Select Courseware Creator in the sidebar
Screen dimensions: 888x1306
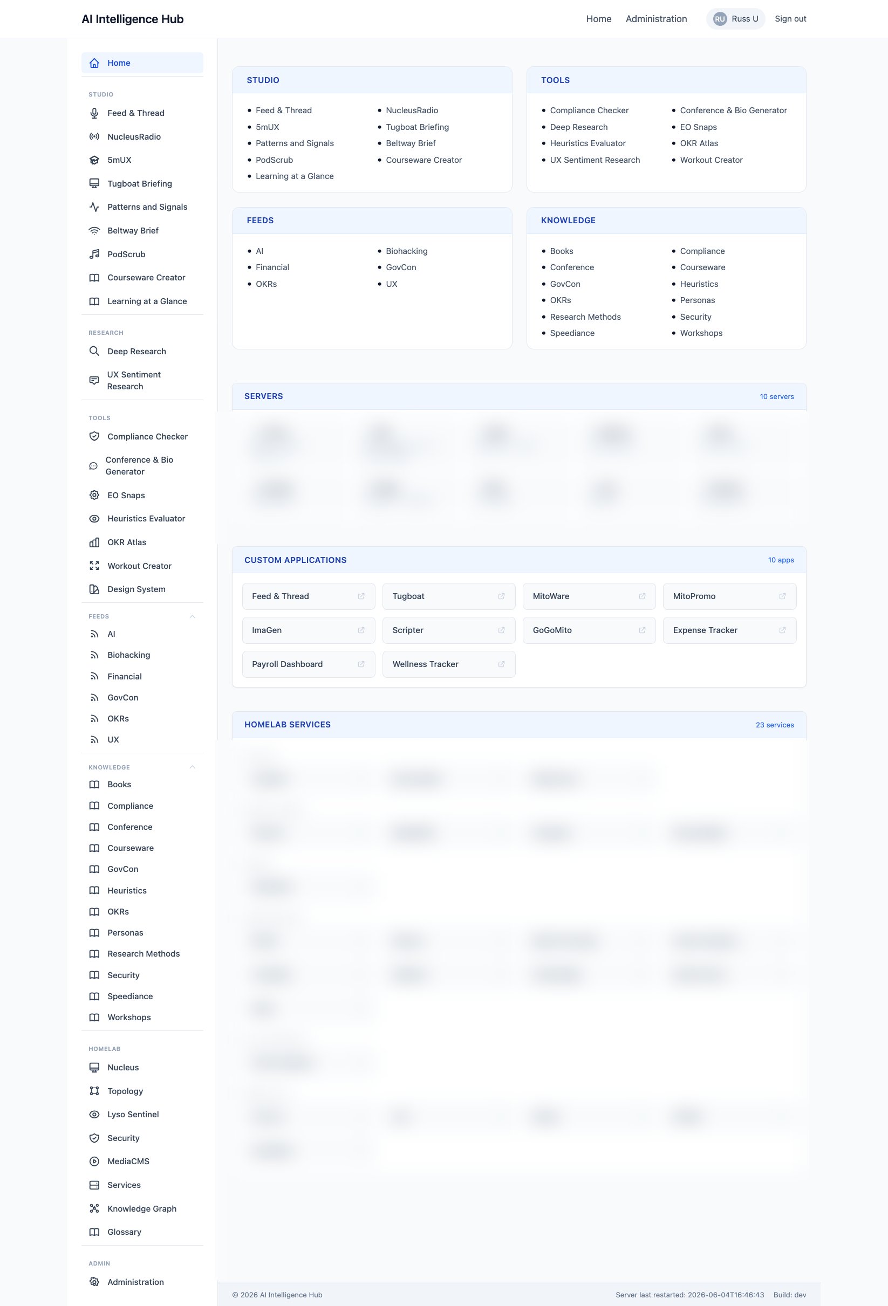tap(142, 278)
